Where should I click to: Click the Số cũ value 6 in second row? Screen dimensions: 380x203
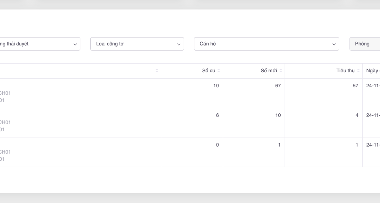(x=217, y=115)
